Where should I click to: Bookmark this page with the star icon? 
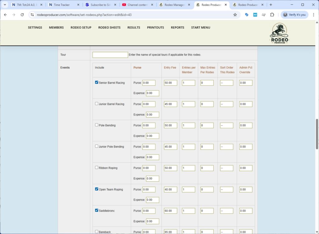tap(235, 15)
